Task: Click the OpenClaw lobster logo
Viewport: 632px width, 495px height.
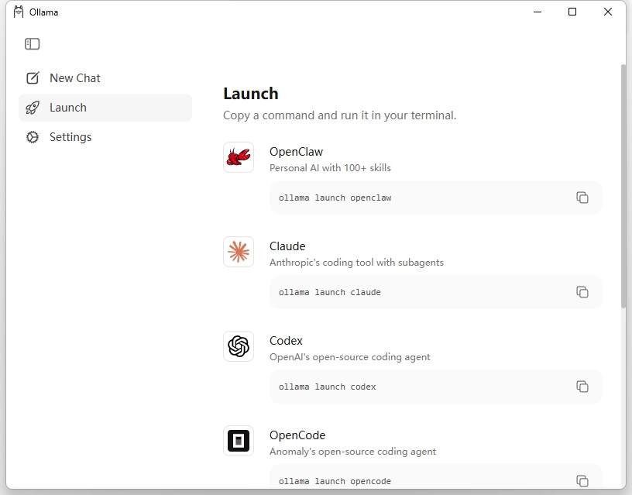Action: coord(239,157)
